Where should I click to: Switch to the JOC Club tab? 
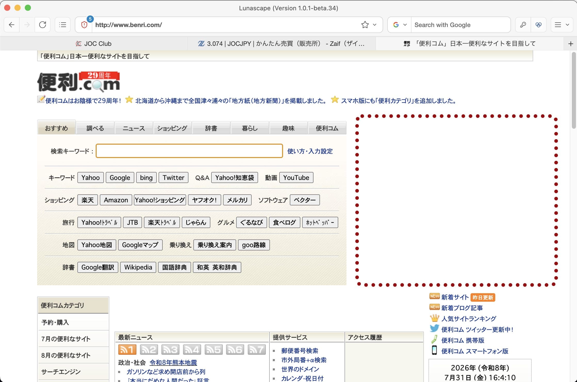click(x=94, y=44)
